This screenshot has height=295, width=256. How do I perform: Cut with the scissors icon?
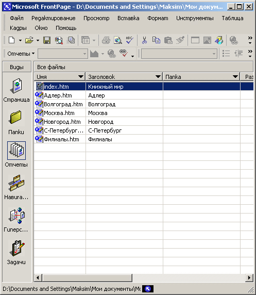[x=144, y=40]
